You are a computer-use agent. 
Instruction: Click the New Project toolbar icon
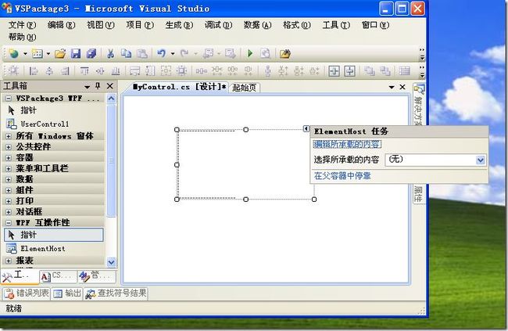[x=13, y=53]
